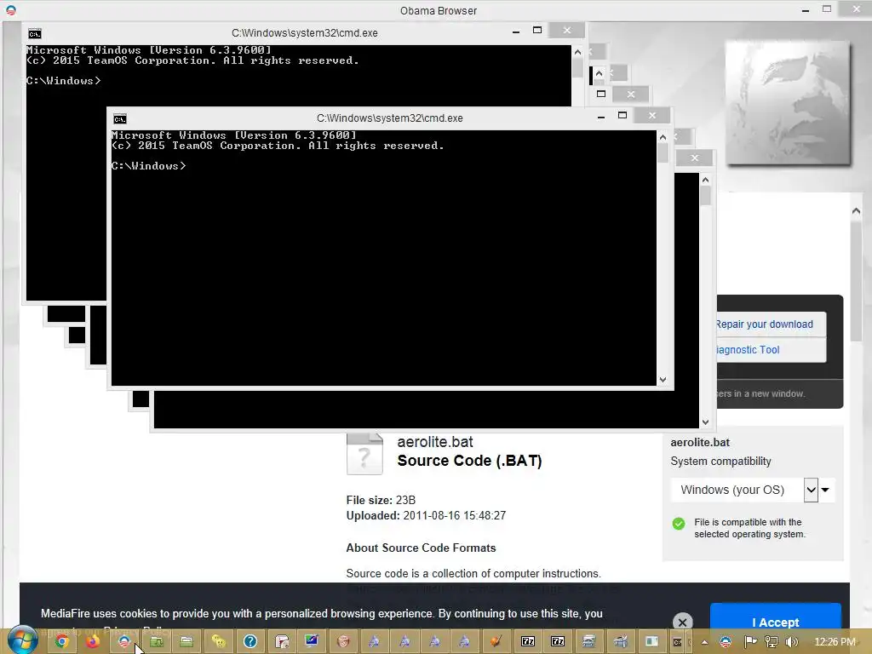Open the monitor taskbar icon
Screen dimensions: 872x654
pyautogui.click(x=312, y=641)
